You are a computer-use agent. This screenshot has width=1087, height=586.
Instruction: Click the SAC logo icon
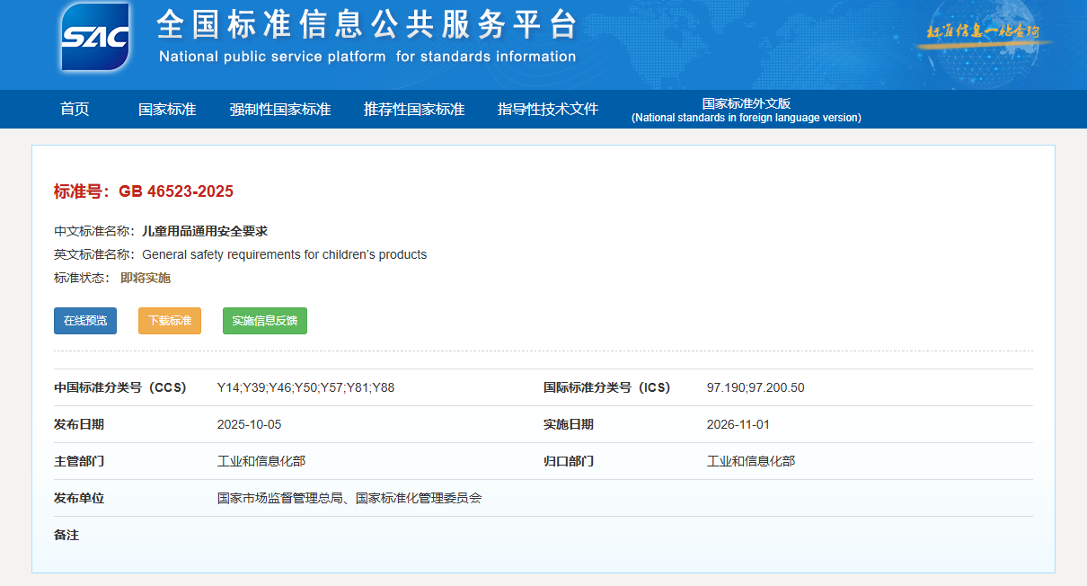pyautogui.click(x=95, y=37)
